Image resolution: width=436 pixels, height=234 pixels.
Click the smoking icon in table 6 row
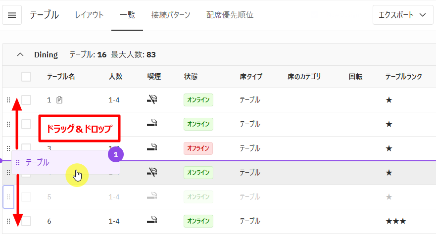point(152,221)
